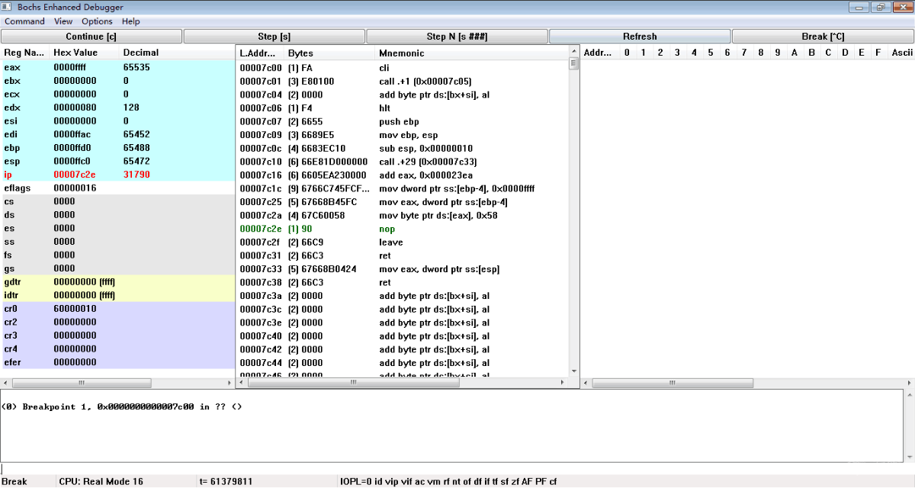Click the command input field
915x488 pixels.
pyautogui.click(x=457, y=469)
